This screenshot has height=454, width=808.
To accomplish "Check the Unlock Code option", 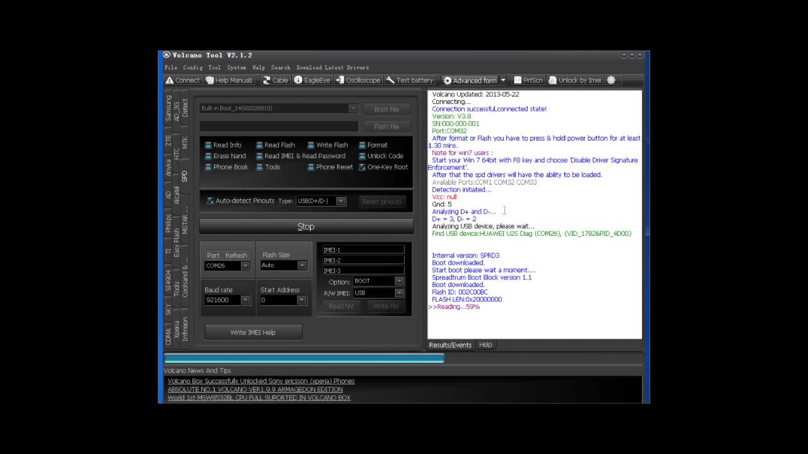I will coord(362,156).
